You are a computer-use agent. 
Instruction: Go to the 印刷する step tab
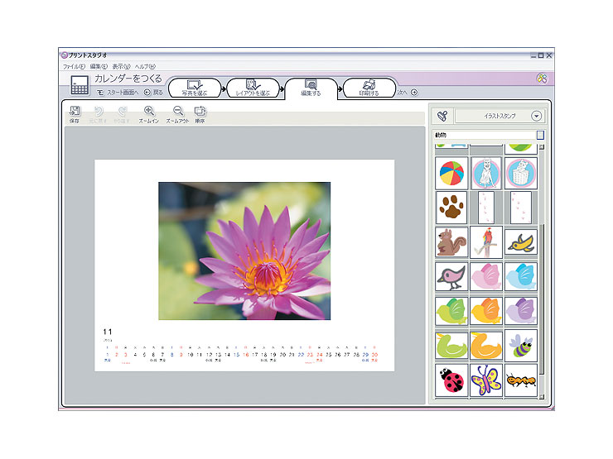tap(369, 87)
